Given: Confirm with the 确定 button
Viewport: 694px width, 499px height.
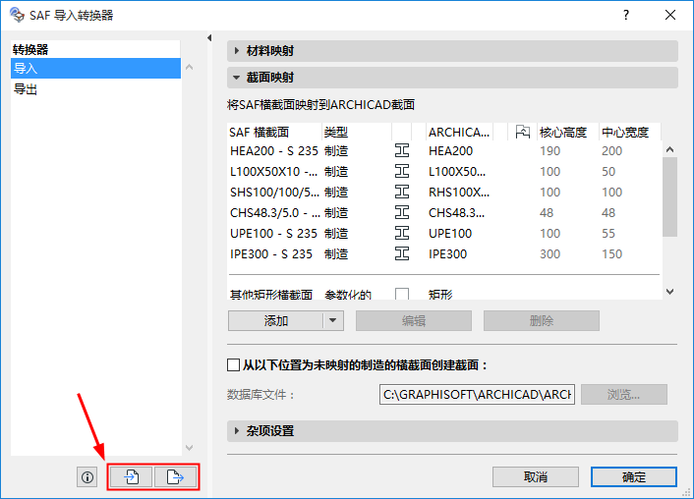Looking at the screenshot, I should (634, 476).
